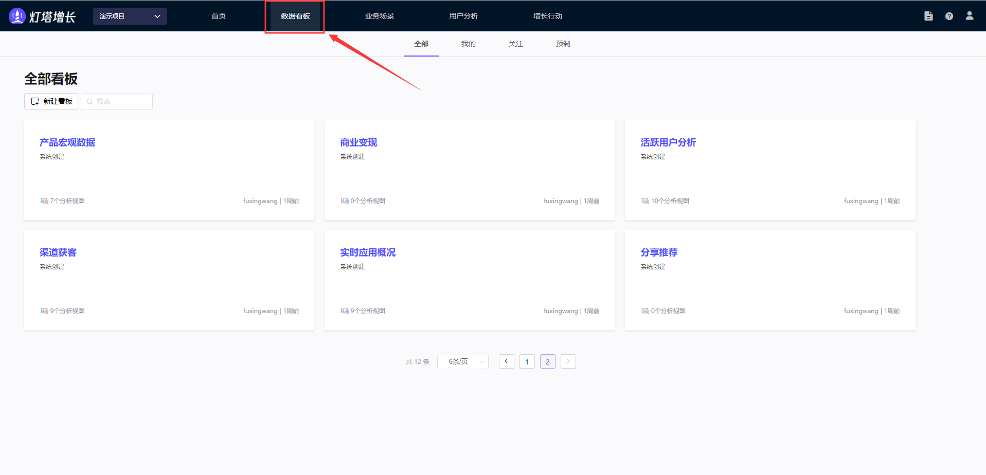Image resolution: width=986 pixels, height=475 pixels.
Task: Go to 首页 in the top navigation
Action: [x=219, y=16]
